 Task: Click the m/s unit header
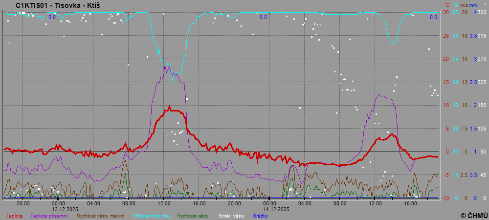click(464, 5)
